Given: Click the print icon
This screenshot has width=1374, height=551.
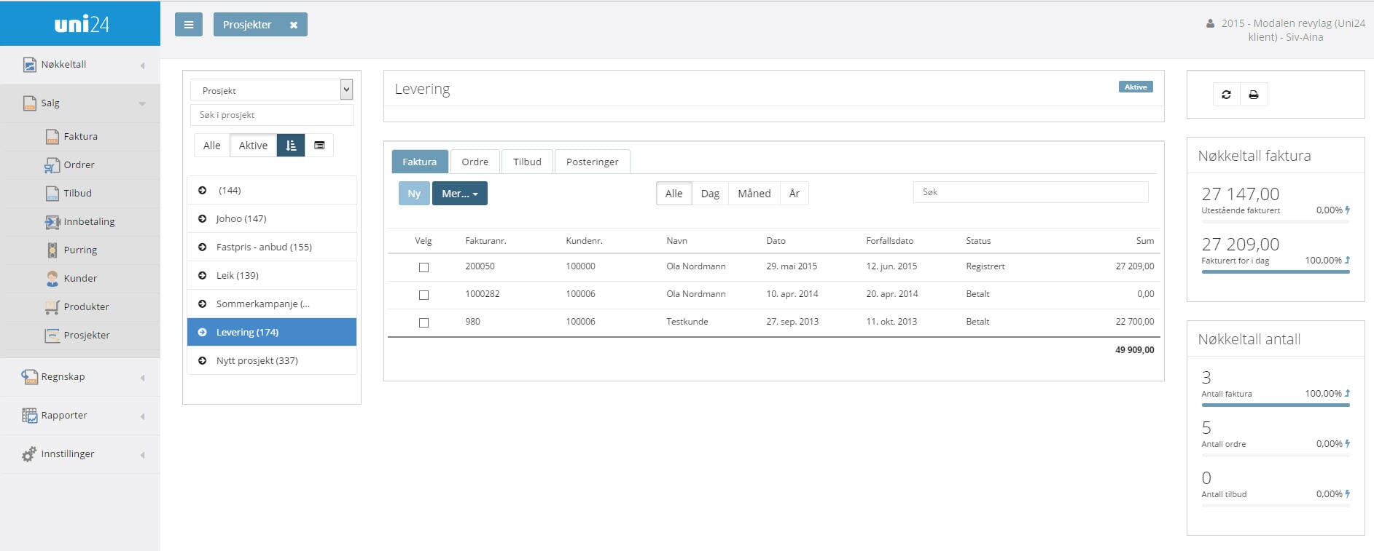Looking at the screenshot, I should tap(1254, 95).
